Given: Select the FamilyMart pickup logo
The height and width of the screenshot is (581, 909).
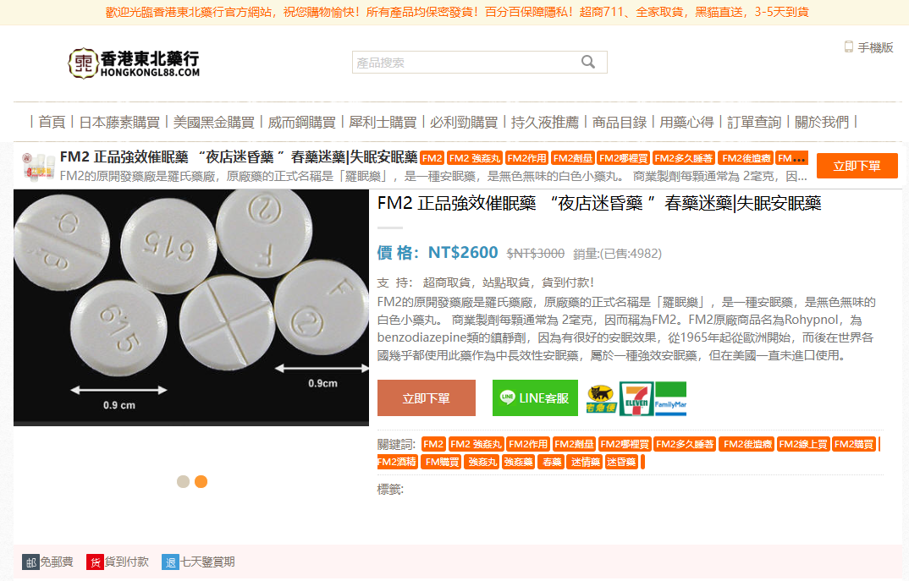Looking at the screenshot, I should (670, 398).
